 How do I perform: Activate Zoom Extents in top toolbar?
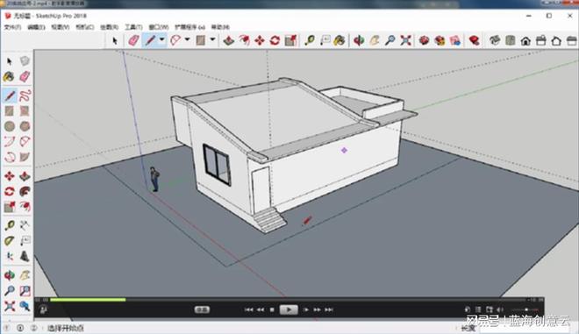click(x=405, y=40)
